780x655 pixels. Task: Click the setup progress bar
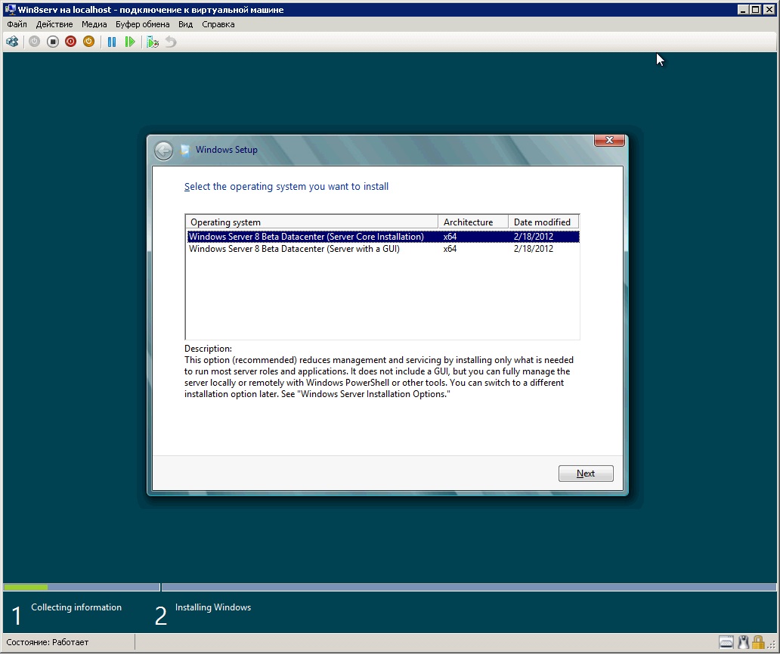[x=389, y=588]
